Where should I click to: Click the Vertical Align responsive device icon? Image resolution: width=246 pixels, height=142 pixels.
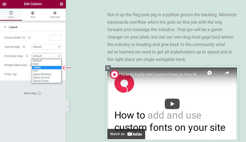point(24,47)
